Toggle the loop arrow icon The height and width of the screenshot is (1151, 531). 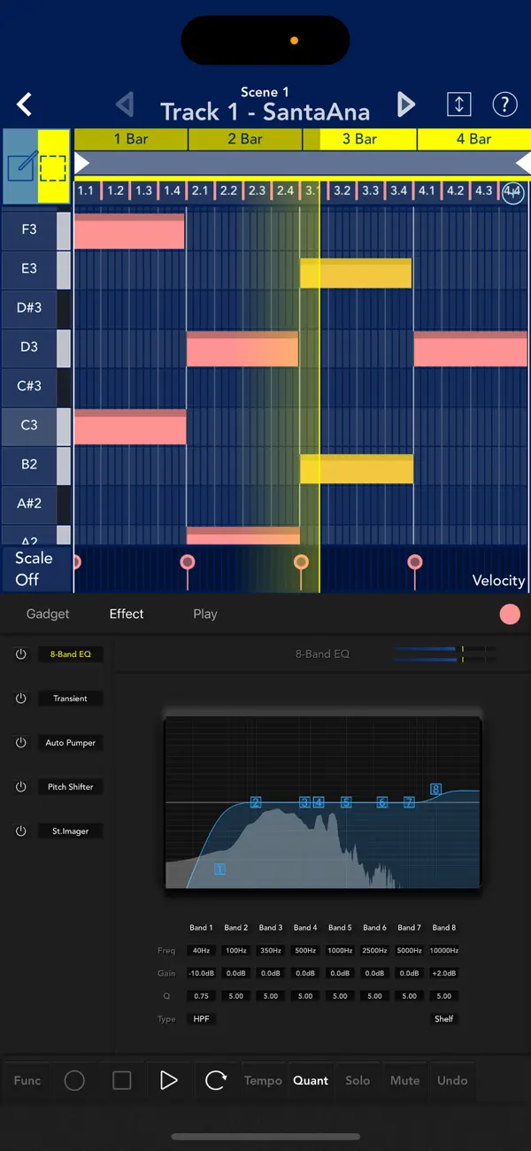216,1080
